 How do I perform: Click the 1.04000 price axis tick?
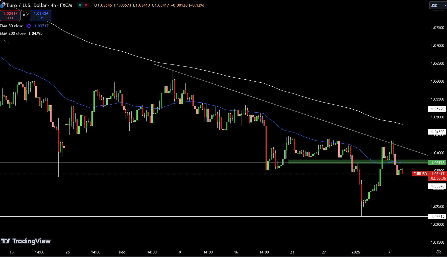(x=437, y=153)
